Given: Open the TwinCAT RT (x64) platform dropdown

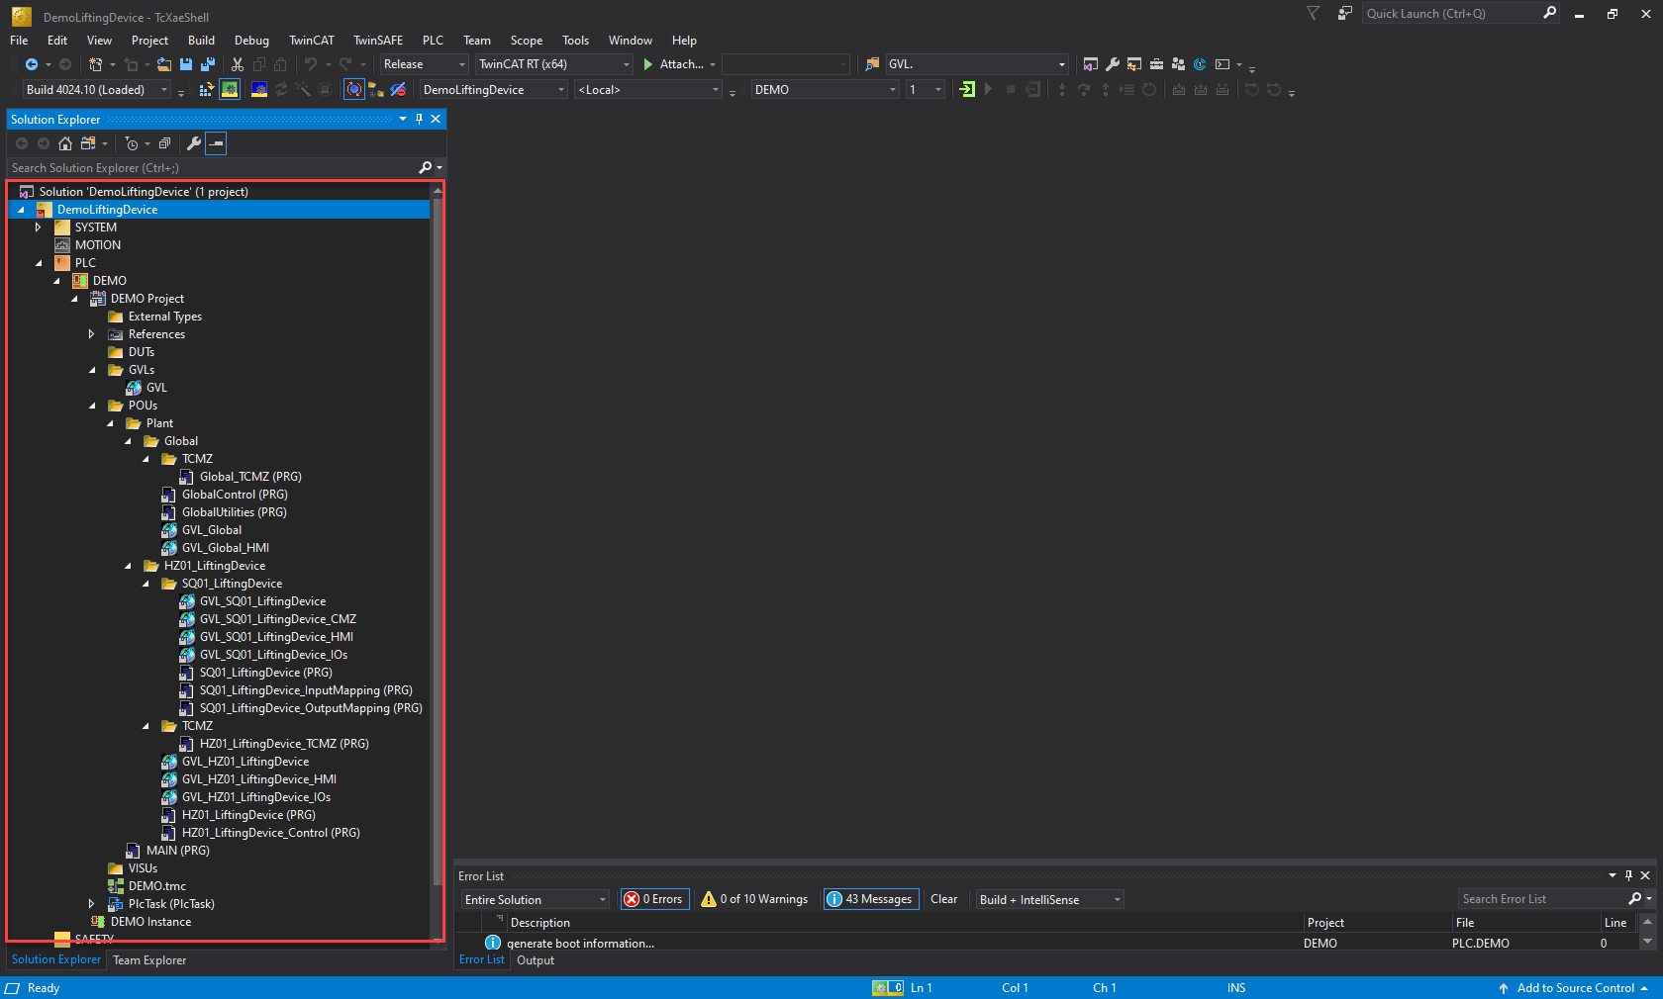Looking at the screenshot, I should 554,64.
